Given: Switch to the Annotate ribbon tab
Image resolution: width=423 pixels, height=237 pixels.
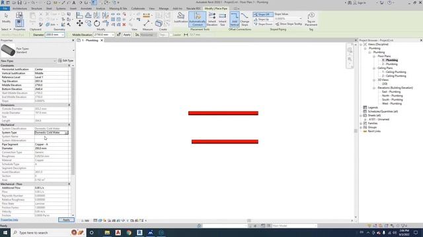Looking at the screenshot, I should (x=86, y=9).
